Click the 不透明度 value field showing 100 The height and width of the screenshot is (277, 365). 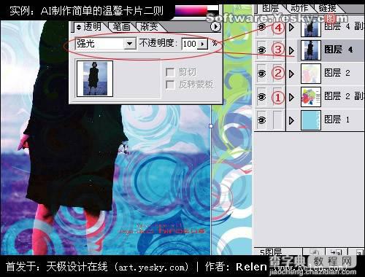point(190,44)
